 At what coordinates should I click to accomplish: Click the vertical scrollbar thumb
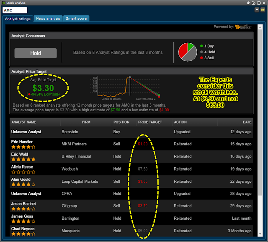260,112
